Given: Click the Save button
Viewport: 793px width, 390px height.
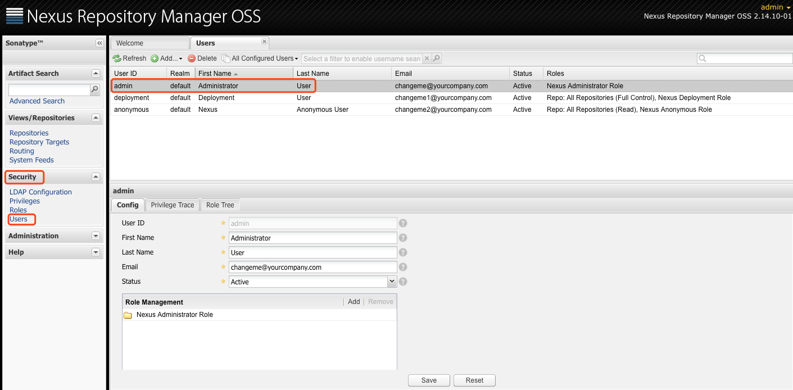Looking at the screenshot, I should pyautogui.click(x=429, y=380).
